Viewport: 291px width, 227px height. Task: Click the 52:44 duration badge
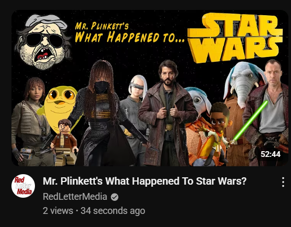pyautogui.click(x=270, y=154)
